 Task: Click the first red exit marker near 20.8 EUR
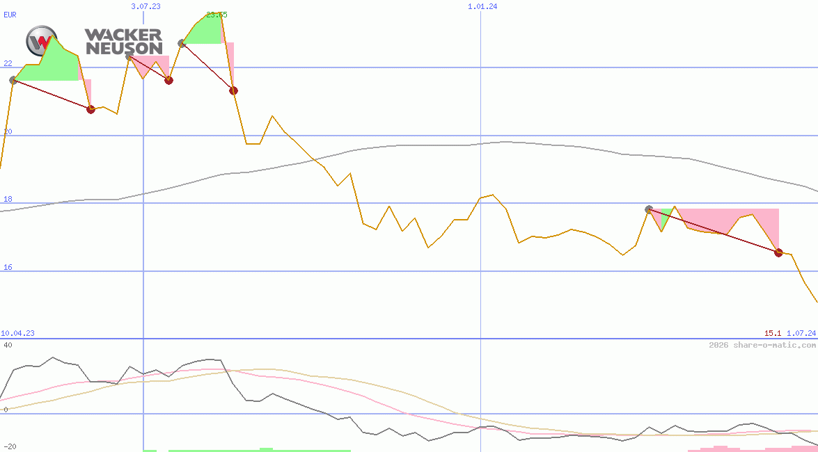91,109
